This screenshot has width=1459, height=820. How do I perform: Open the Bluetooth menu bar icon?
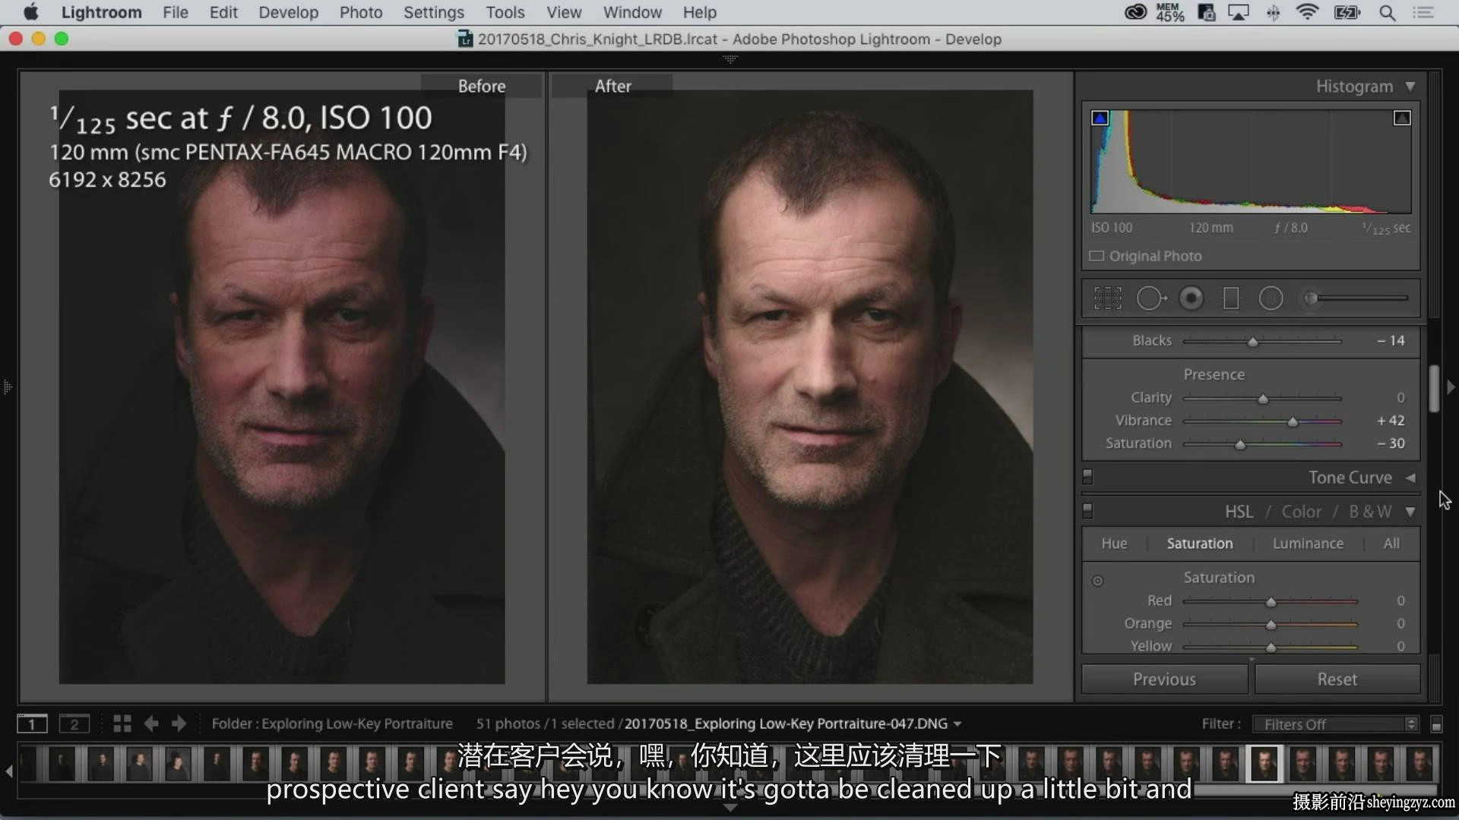pyautogui.click(x=1274, y=12)
